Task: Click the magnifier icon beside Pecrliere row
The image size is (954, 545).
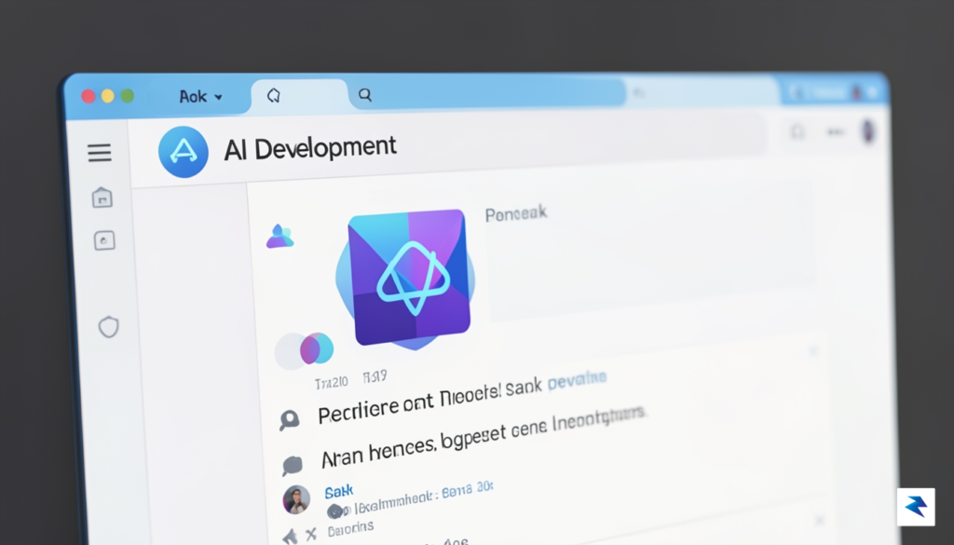Action: point(289,420)
